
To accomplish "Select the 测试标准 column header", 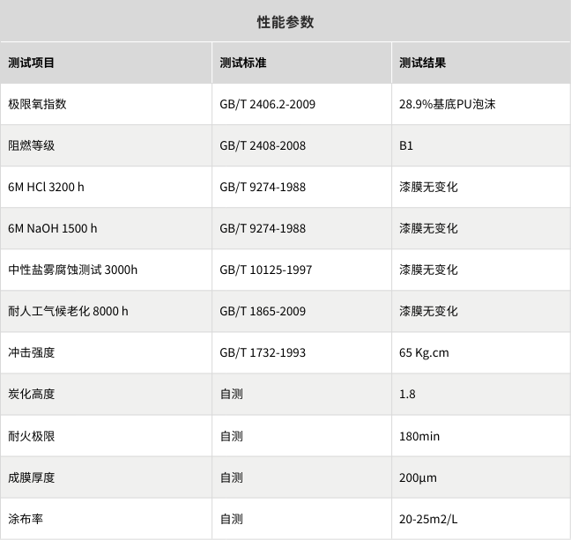I will 242,63.
